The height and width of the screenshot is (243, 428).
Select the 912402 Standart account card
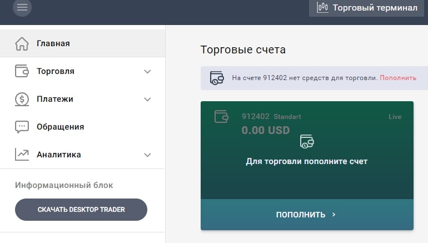pyautogui.click(x=307, y=150)
